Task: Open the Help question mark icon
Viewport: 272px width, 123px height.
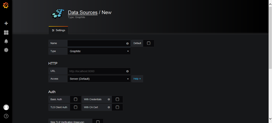Action: tap(6, 116)
